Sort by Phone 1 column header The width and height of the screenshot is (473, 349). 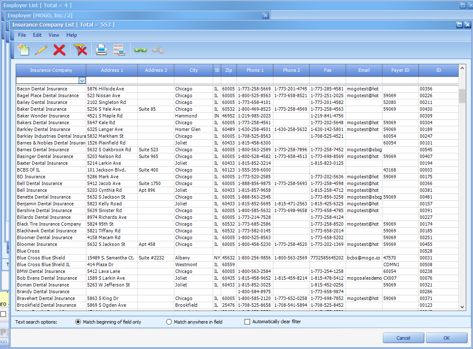(255, 70)
